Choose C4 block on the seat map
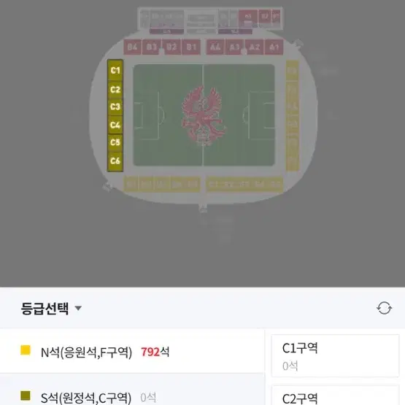The image size is (405, 405). 115,125
